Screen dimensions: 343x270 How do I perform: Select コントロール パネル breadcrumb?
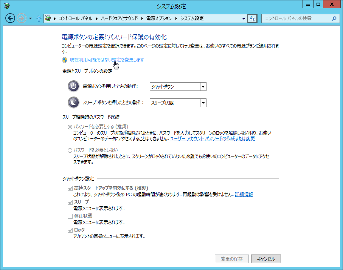(76, 18)
